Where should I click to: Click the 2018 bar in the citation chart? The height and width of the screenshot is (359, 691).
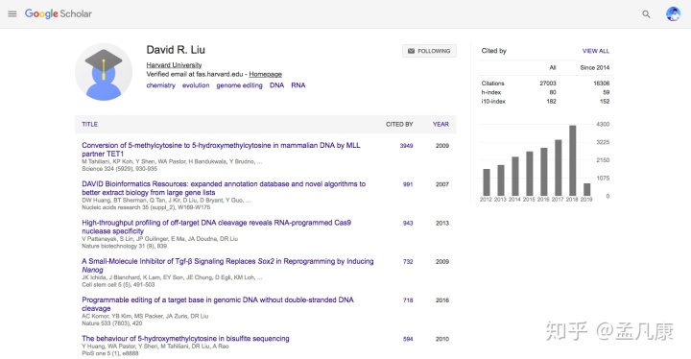point(572,160)
